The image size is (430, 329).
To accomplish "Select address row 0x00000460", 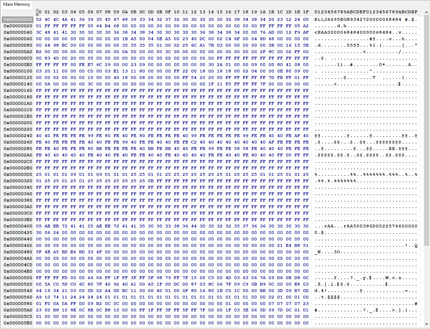I will pos(18,245).
